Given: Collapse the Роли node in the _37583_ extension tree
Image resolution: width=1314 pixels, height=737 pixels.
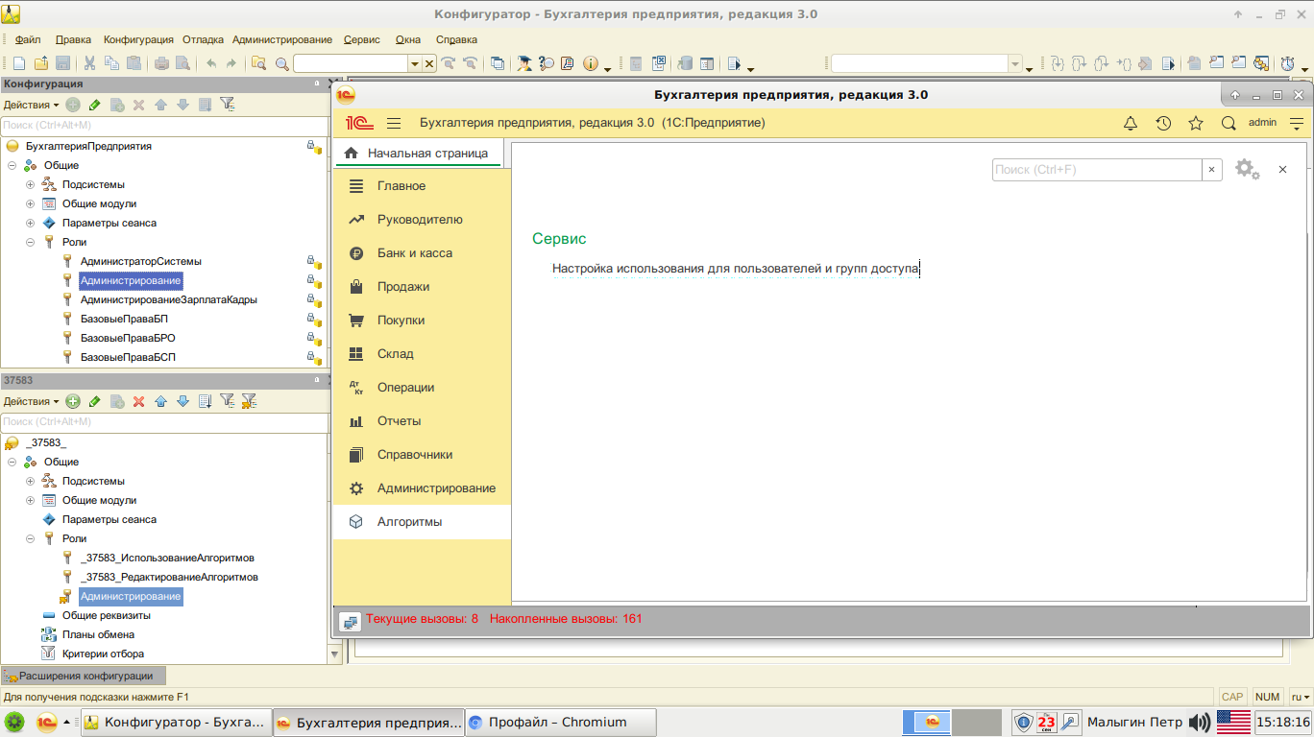Looking at the screenshot, I should point(31,538).
